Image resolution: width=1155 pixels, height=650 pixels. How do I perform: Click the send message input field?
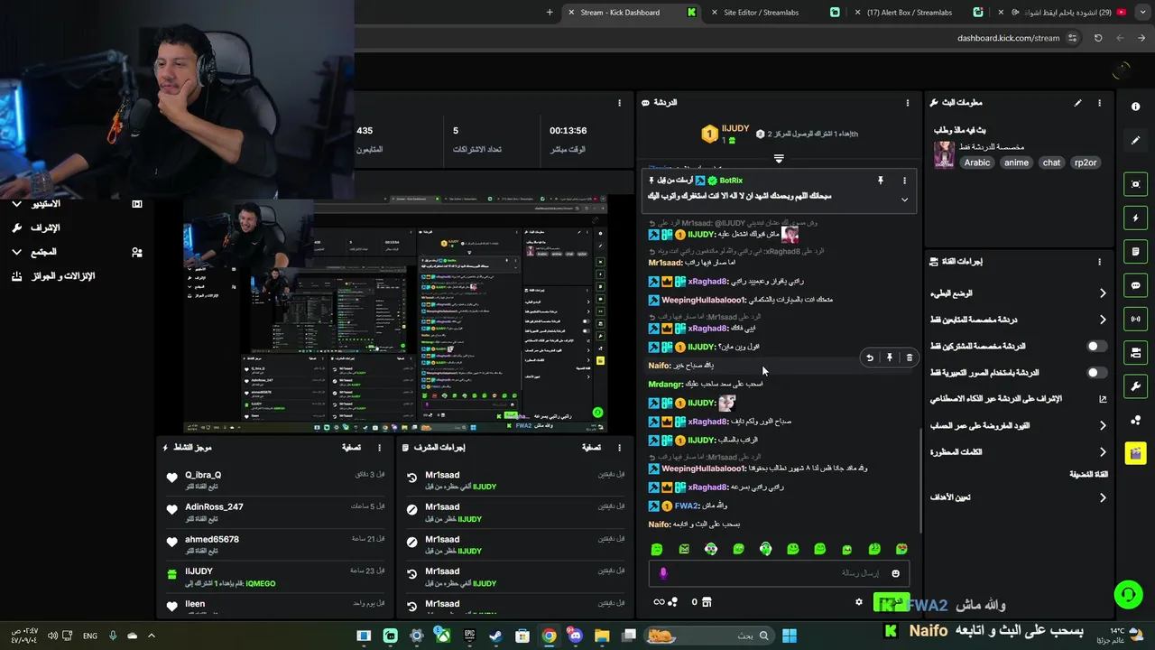[779, 573]
